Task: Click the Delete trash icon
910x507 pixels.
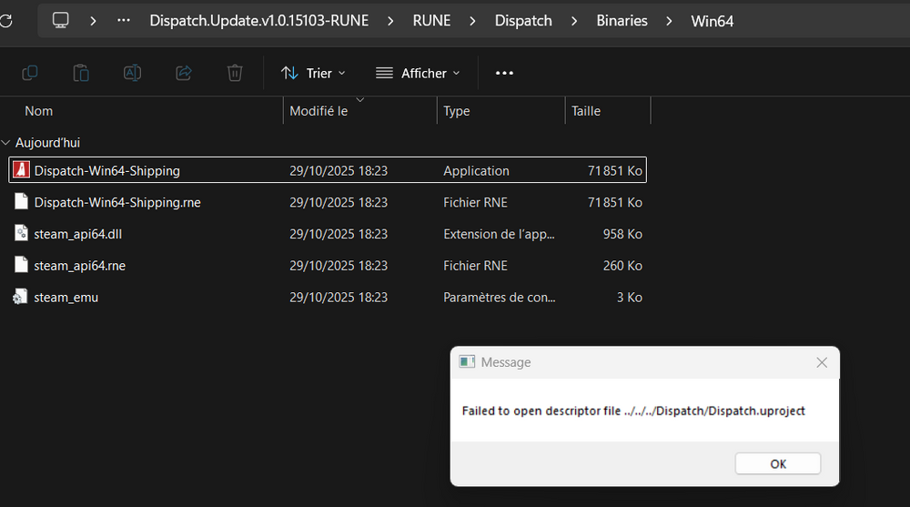Action: [235, 73]
